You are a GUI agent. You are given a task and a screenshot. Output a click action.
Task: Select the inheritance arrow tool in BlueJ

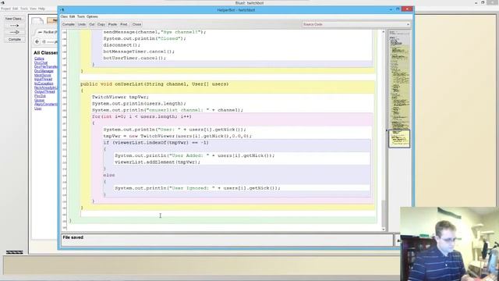pos(14,32)
